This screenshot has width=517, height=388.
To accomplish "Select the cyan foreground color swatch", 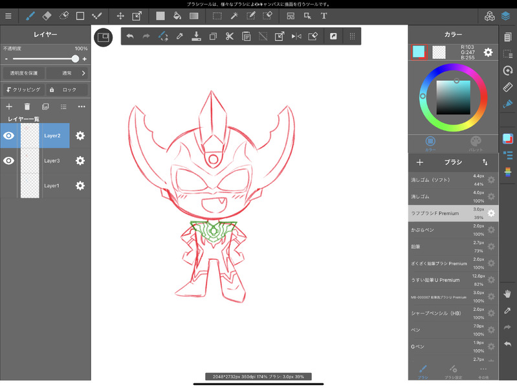I will [x=419, y=52].
